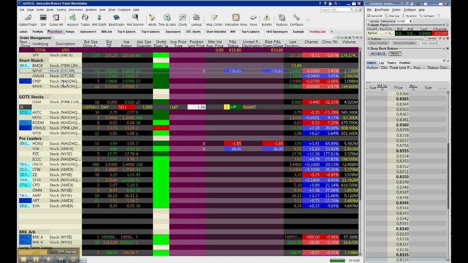Open main toolbar Configure wrench icon

pyautogui.click(x=296, y=20)
